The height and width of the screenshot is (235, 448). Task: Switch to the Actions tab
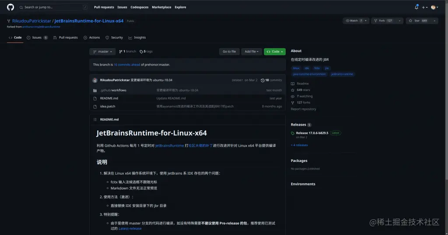92,38
